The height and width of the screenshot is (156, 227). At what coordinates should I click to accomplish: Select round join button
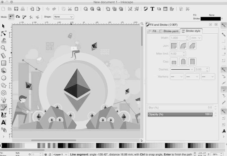[x=183, y=46]
